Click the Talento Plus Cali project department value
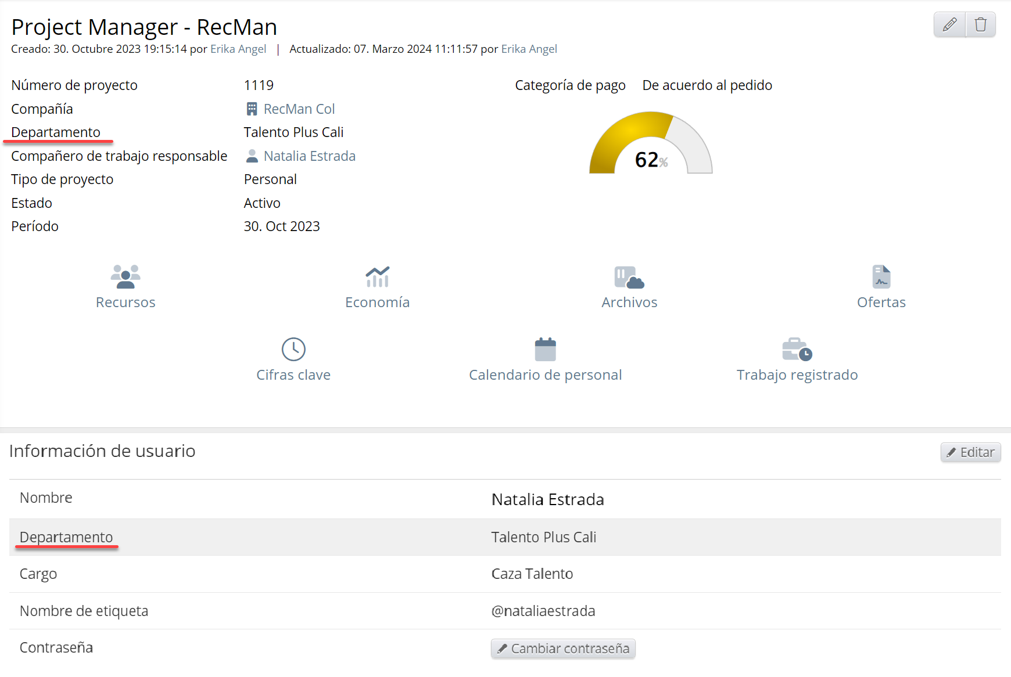The height and width of the screenshot is (677, 1011). [293, 132]
